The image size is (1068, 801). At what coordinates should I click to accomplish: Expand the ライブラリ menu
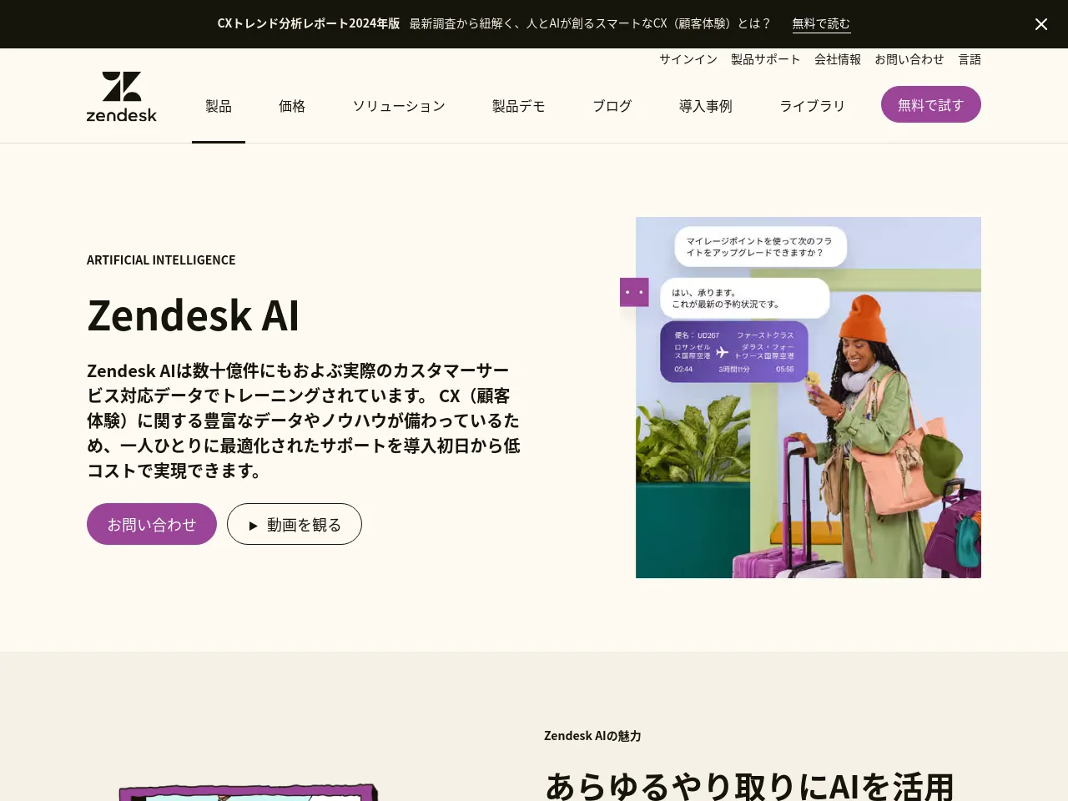tap(813, 106)
